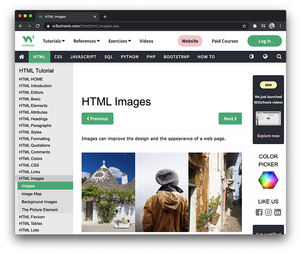Viewport: 301px width, 254px height.
Task: Open the language/translate globe icon
Action: point(265,56)
